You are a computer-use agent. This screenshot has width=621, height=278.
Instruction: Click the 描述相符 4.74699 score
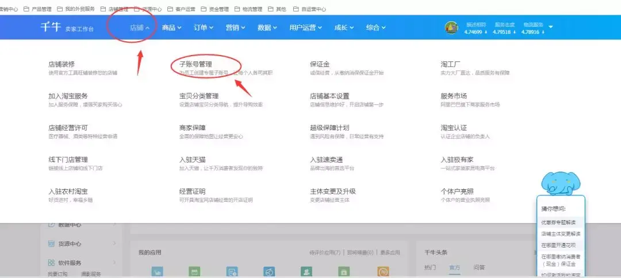(x=476, y=29)
